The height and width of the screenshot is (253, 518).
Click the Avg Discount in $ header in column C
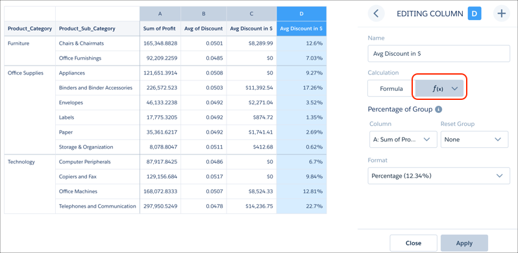[x=251, y=29]
